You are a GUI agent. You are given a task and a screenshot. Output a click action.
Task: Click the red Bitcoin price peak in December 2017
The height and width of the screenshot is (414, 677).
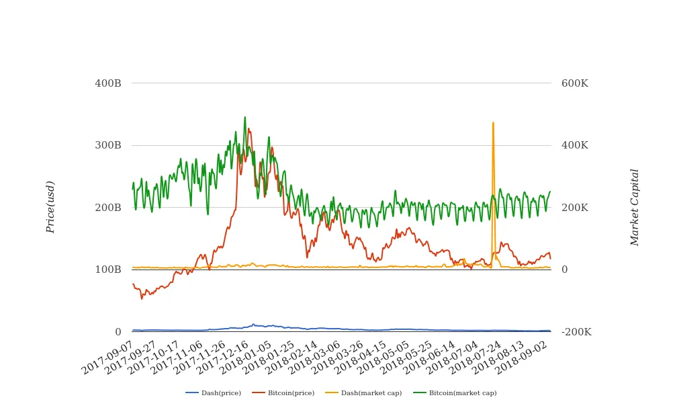click(x=249, y=129)
